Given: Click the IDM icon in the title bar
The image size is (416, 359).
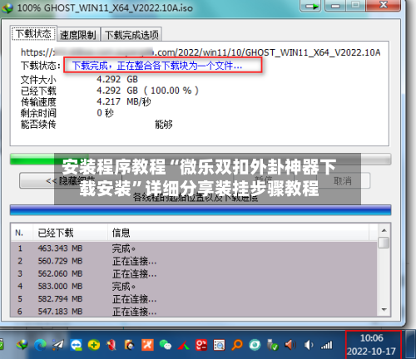Looking at the screenshot, I should pos(7,7).
